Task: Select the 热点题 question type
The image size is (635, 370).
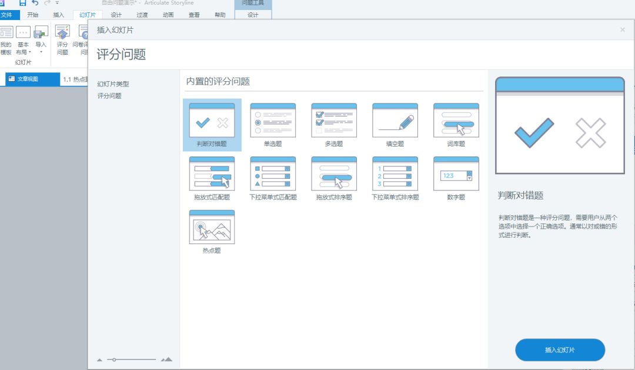Action: click(212, 232)
